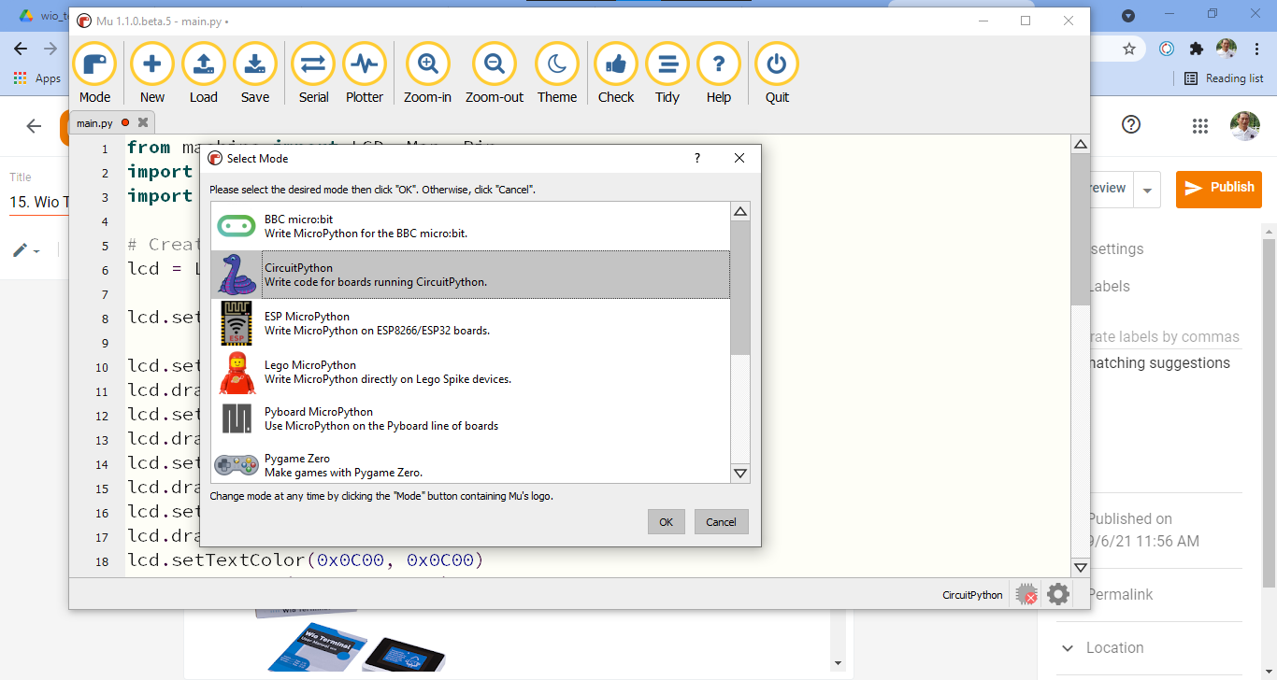The height and width of the screenshot is (680, 1277).
Task: Close the Select Mode dialog
Action: click(x=739, y=158)
